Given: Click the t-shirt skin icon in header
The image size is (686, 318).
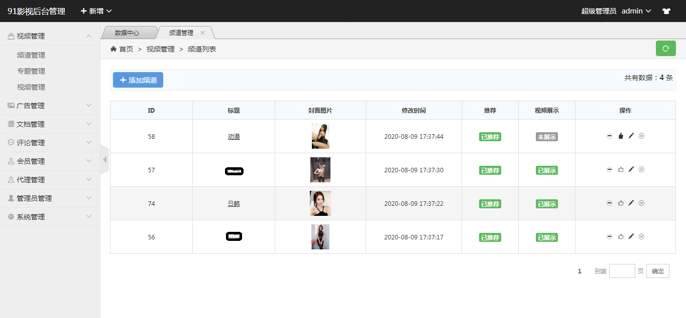Looking at the screenshot, I should [666, 11].
